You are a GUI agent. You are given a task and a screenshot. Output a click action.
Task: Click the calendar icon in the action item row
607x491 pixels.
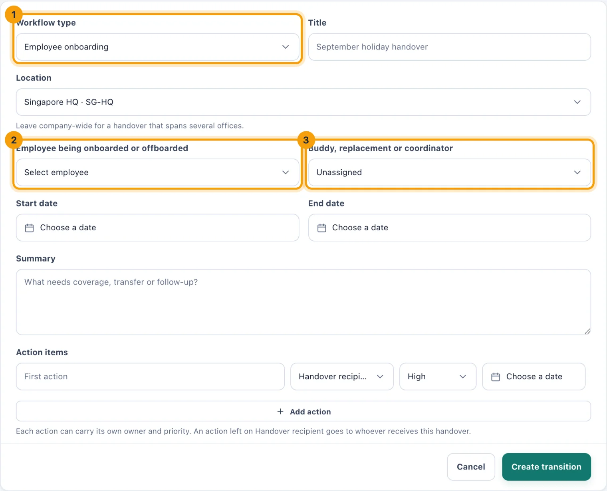coord(496,377)
